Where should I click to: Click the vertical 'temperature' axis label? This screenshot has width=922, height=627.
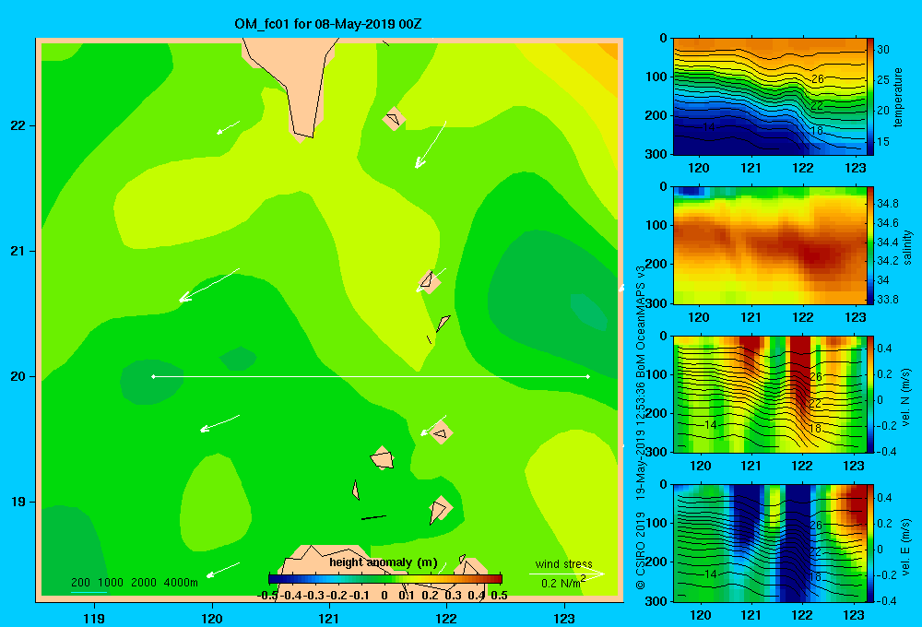[x=898, y=97]
